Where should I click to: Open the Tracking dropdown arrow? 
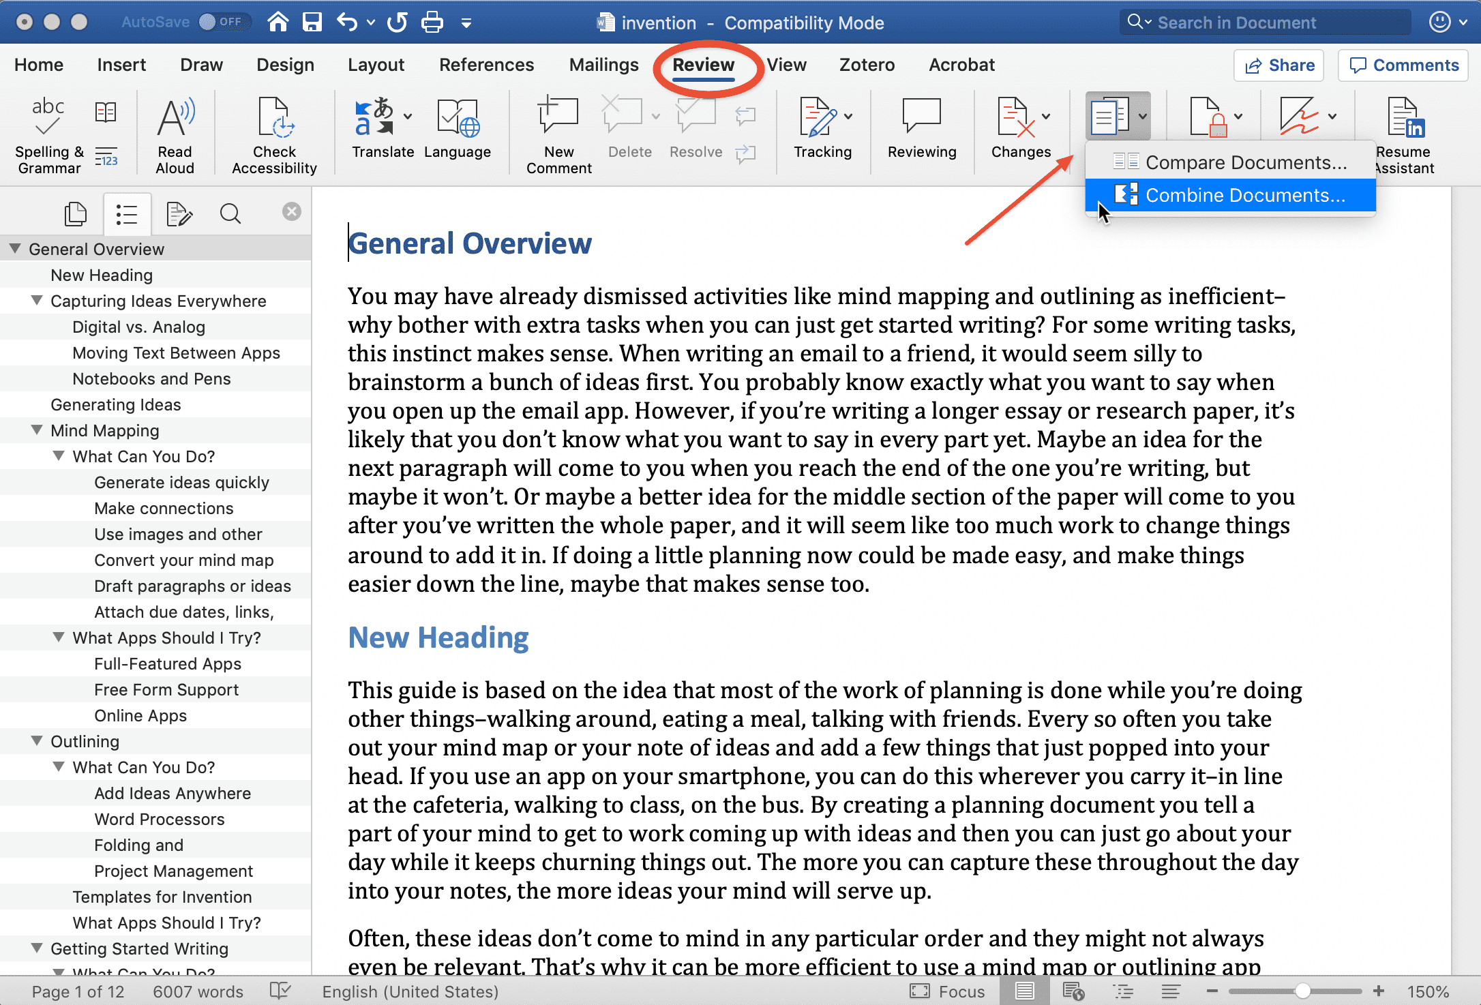coord(848,116)
